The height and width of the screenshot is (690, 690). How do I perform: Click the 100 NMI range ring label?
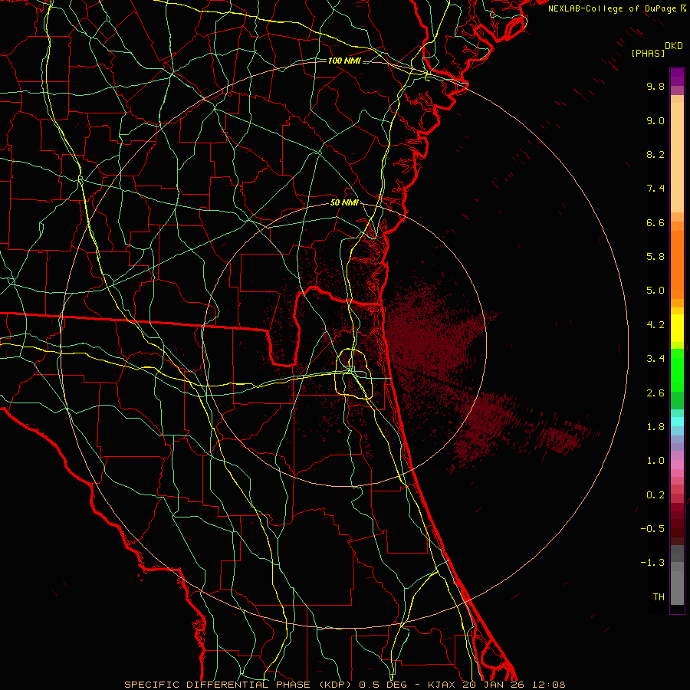tap(344, 61)
